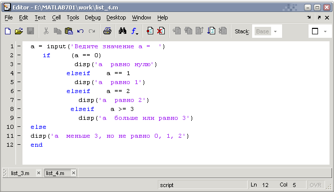
Task: Click 'elseif' on line 8
Action: pyautogui.click(x=82, y=109)
